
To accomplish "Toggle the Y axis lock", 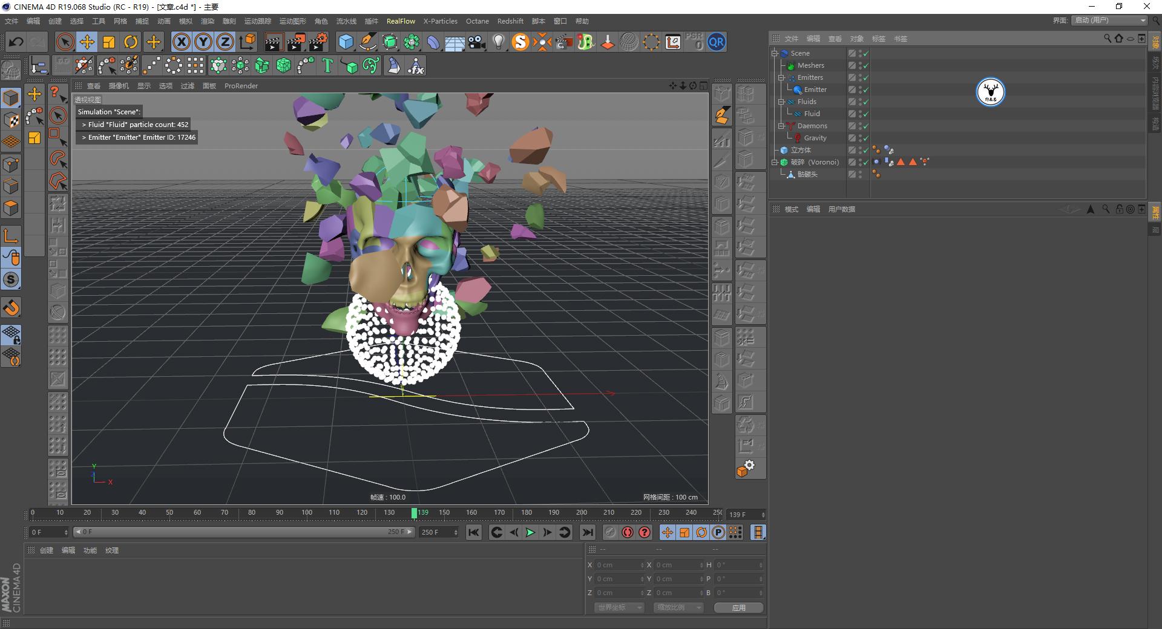I will pos(203,41).
